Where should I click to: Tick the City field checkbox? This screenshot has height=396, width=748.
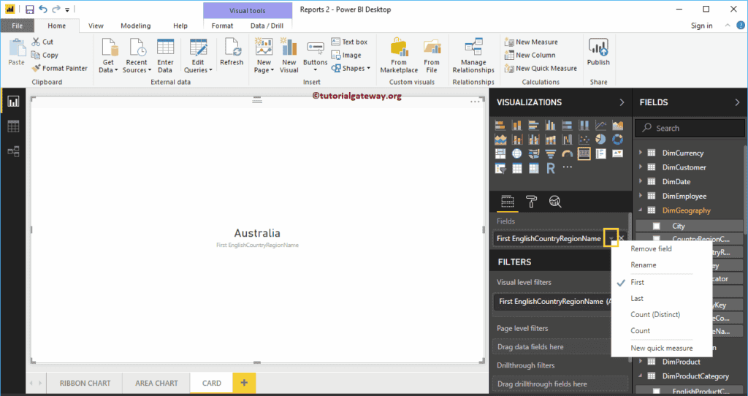(657, 226)
